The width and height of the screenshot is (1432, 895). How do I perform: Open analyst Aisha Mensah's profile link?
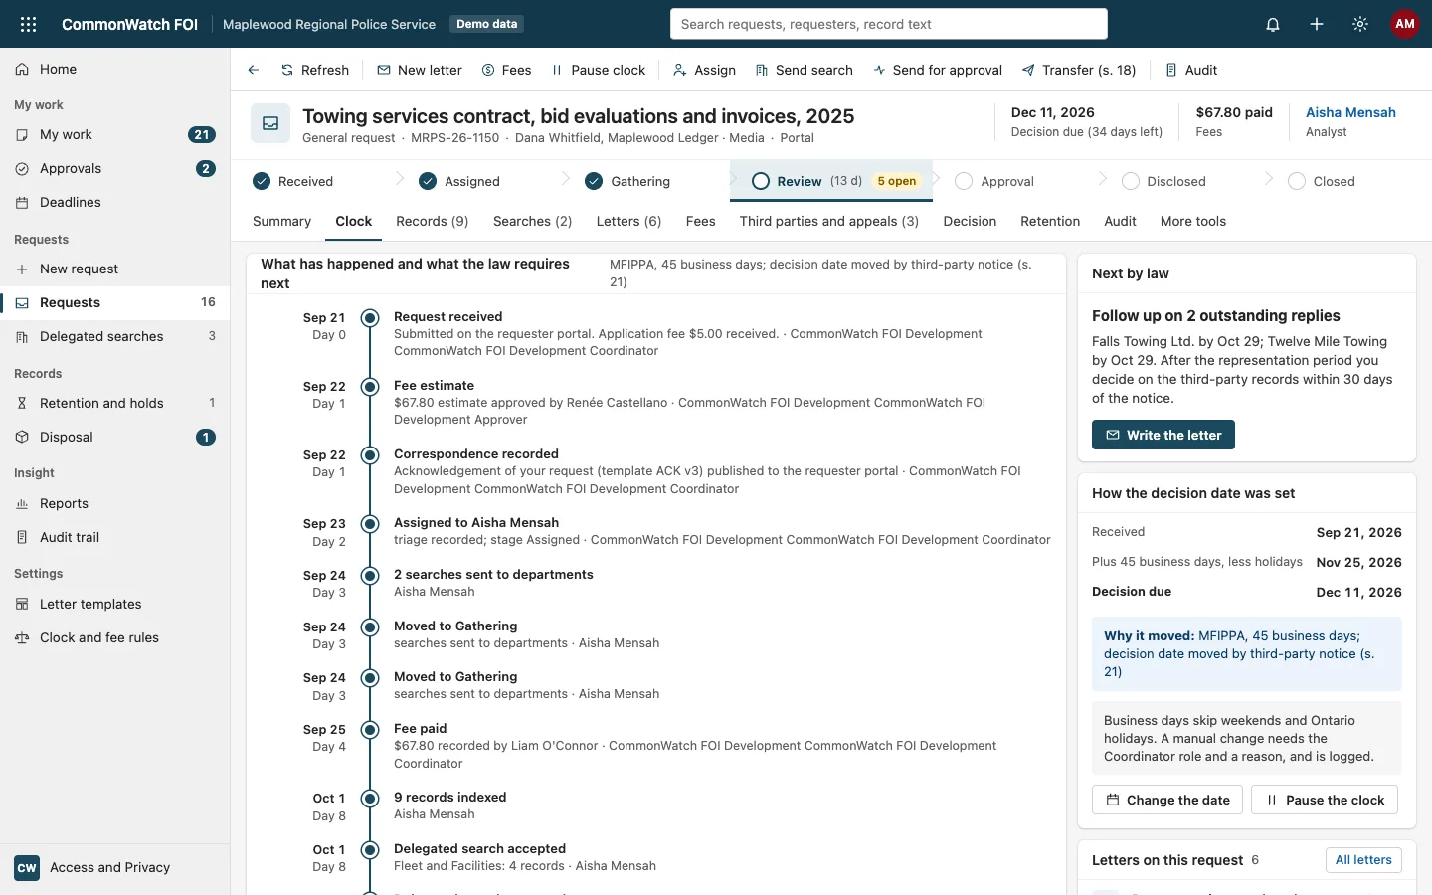pyautogui.click(x=1350, y=112)
